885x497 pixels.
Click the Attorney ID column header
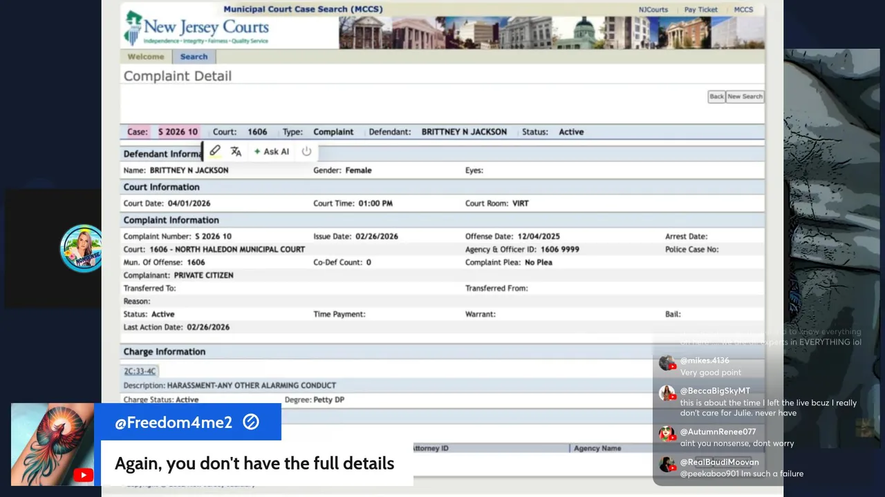coord(431,449)
